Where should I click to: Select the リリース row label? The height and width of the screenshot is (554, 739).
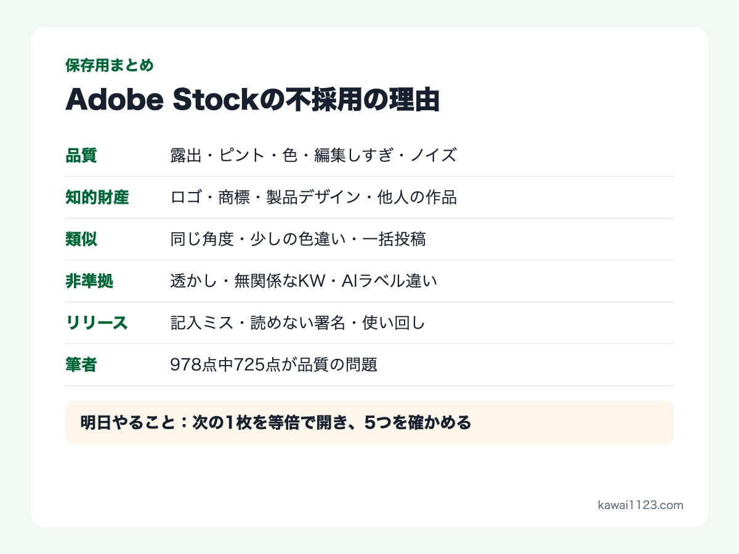pos(97,323)
